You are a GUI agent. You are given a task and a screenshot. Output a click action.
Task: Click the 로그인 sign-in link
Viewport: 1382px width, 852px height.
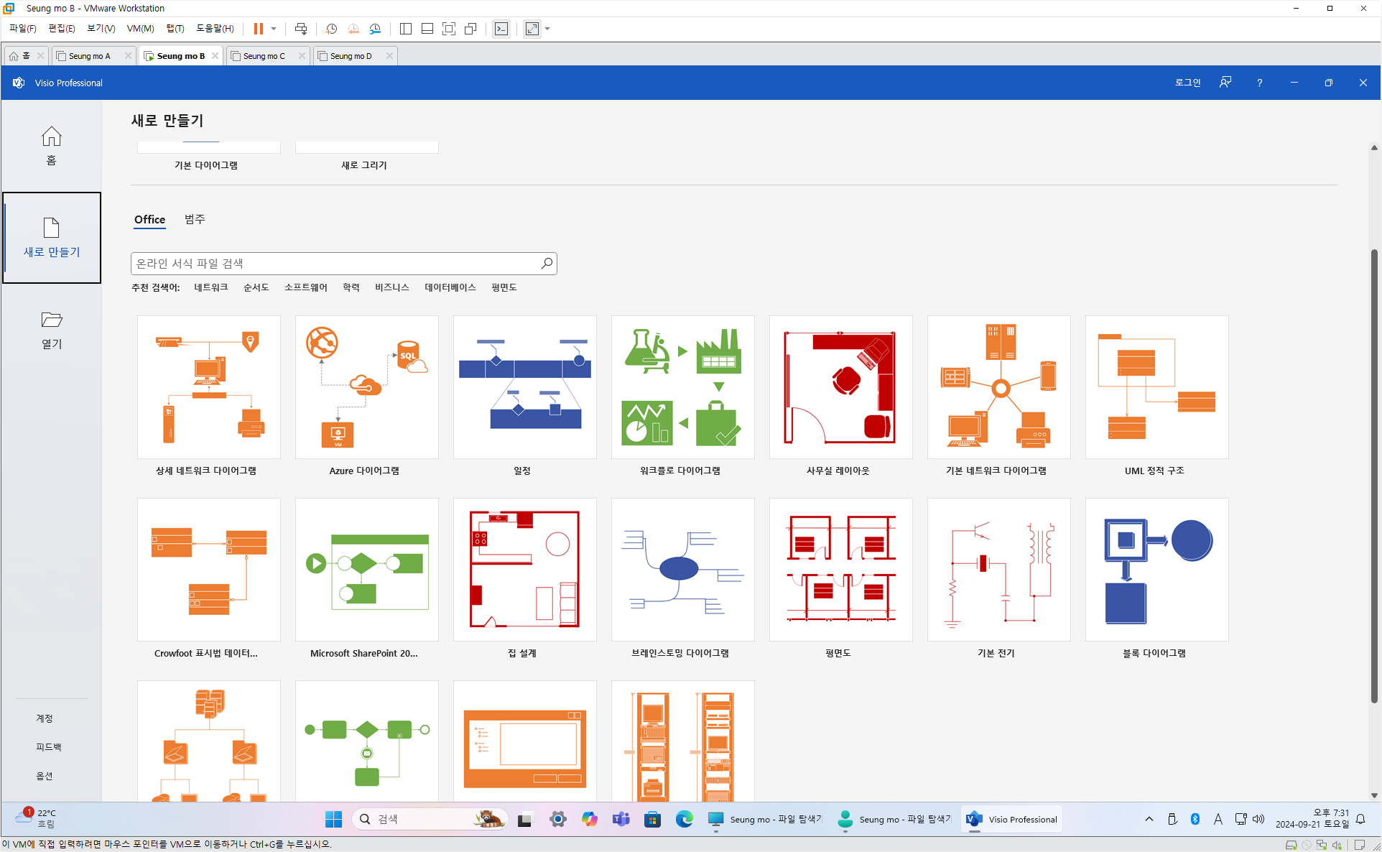click(1187, 83)
